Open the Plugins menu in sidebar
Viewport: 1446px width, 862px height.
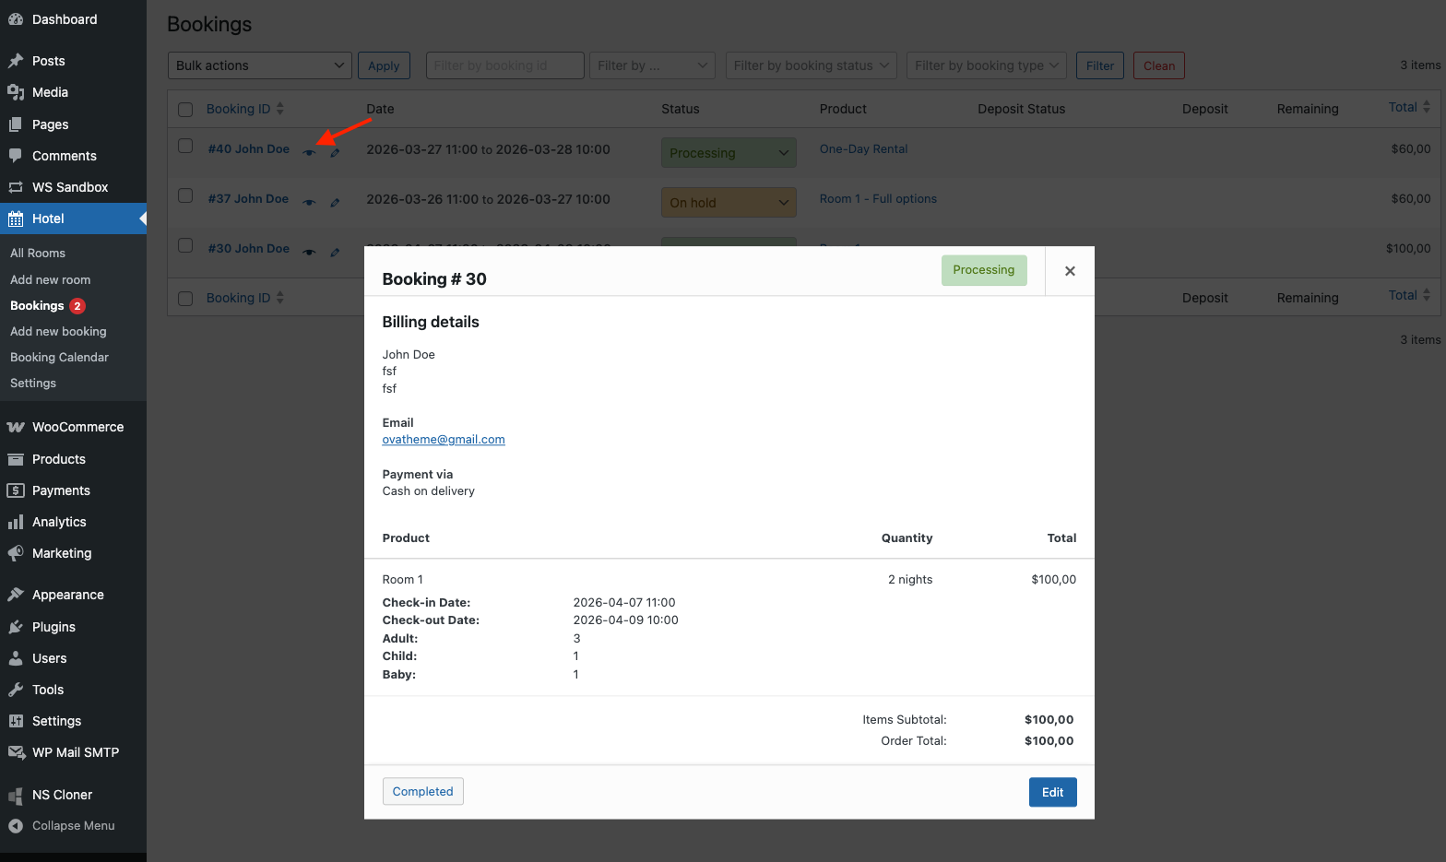(53, 627)
